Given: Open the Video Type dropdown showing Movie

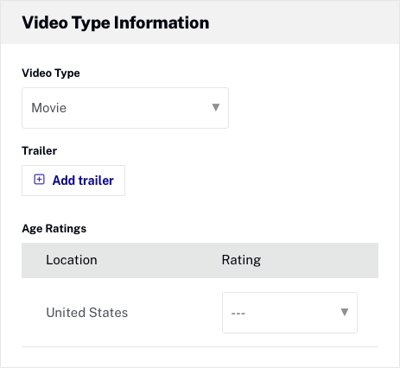Looking at the screenshot, I should pyautogui.click(x=125, y=108).
